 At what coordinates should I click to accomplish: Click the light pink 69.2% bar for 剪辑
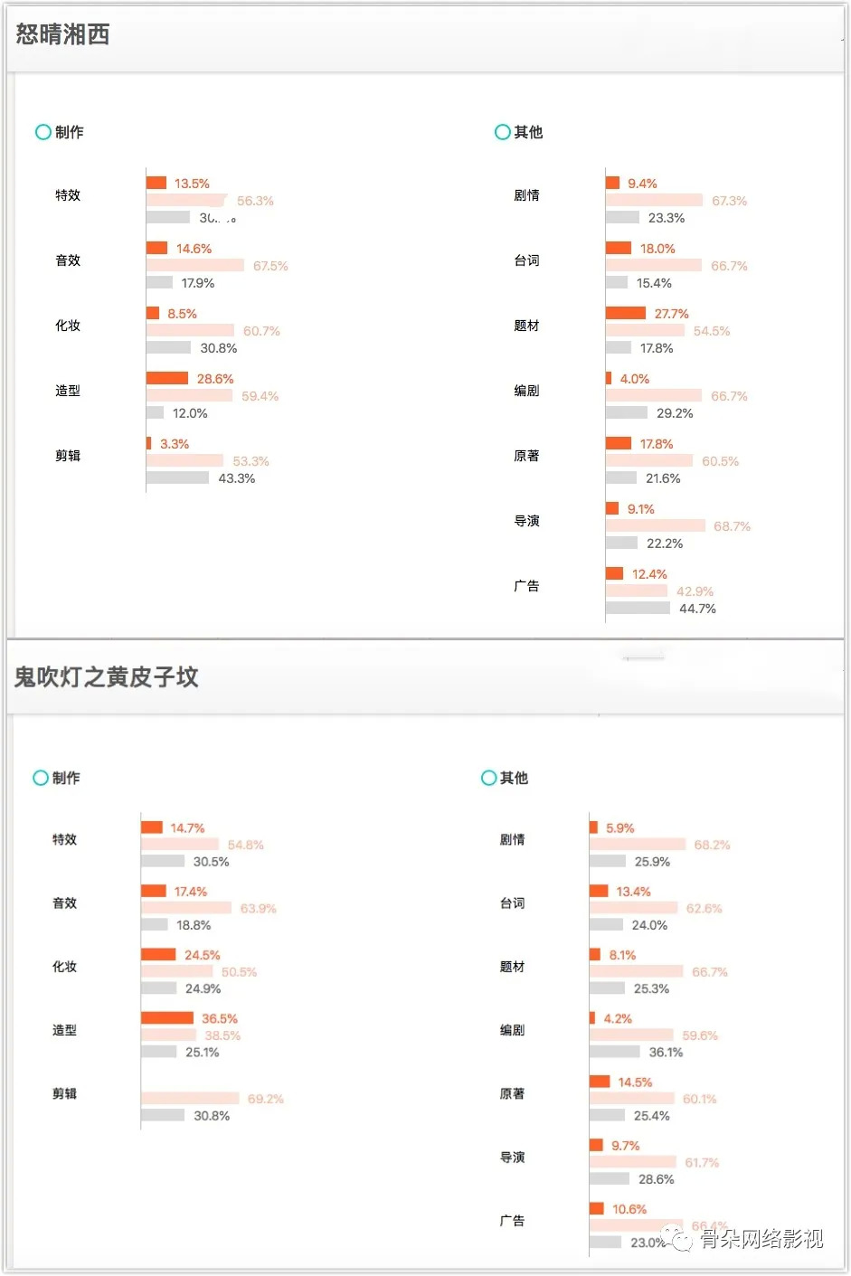click(x=190, y=1098)
